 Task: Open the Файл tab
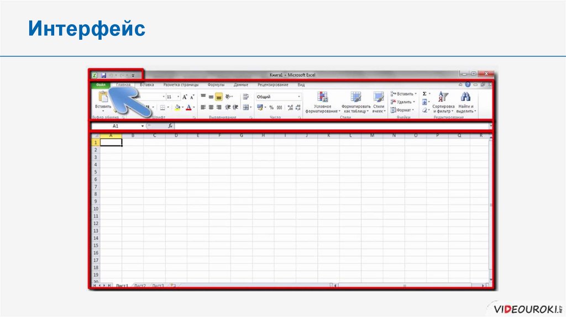pyautogui.click(x=101, y=85)
